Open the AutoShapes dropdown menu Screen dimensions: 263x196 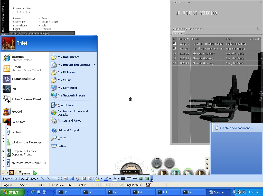click(30, 179)
